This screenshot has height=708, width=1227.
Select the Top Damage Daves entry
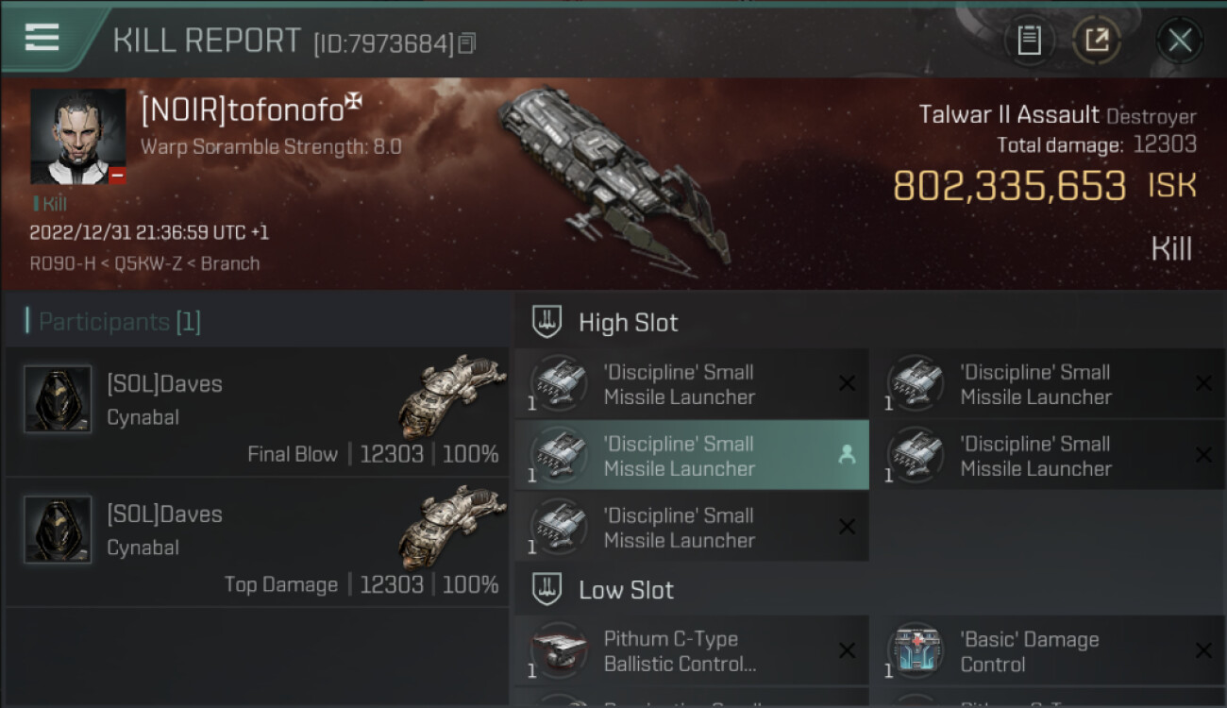pos(257,542)
